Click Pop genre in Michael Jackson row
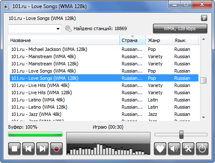The height and width of the screenshot is (163, 215). (x=152, y=49)
